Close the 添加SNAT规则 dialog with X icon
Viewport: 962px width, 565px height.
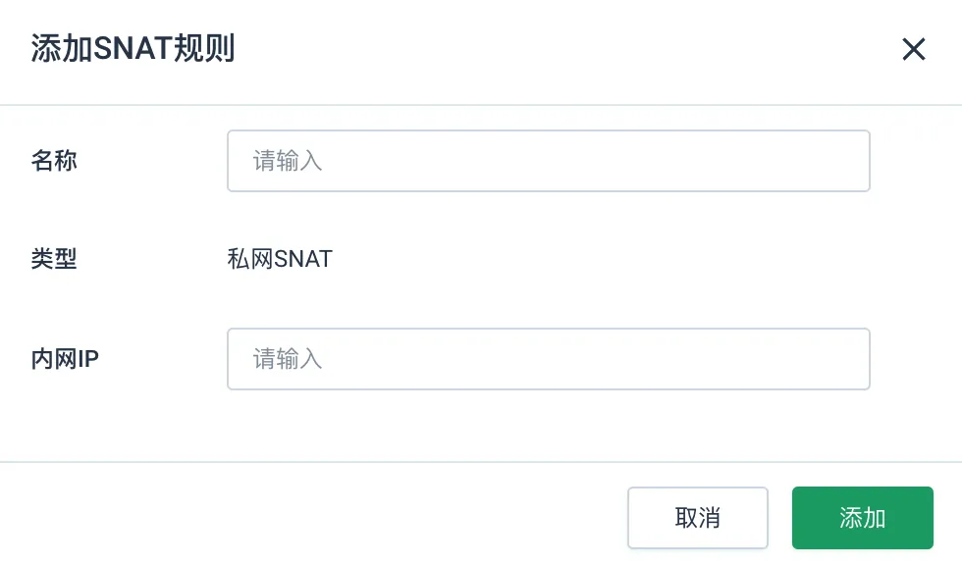pos(914,49)
